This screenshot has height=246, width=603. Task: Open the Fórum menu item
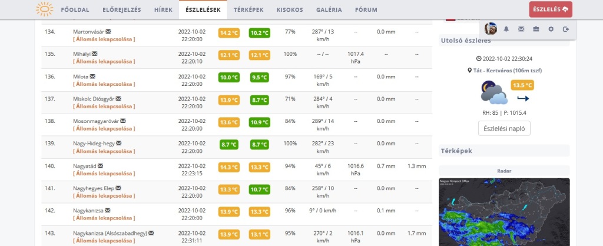366,10
